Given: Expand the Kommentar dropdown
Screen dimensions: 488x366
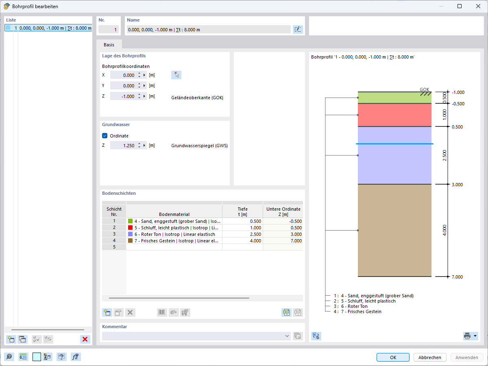Looking at the screenshot, I should point(287,336).
